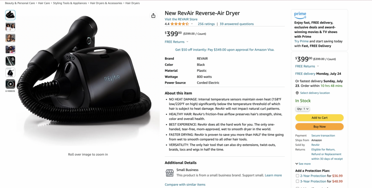
Task: Click the share icon above product image
Action: (153, 16)
